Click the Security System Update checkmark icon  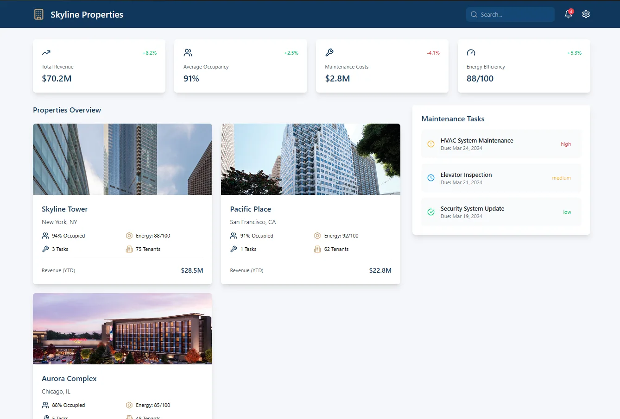point(431,212)
